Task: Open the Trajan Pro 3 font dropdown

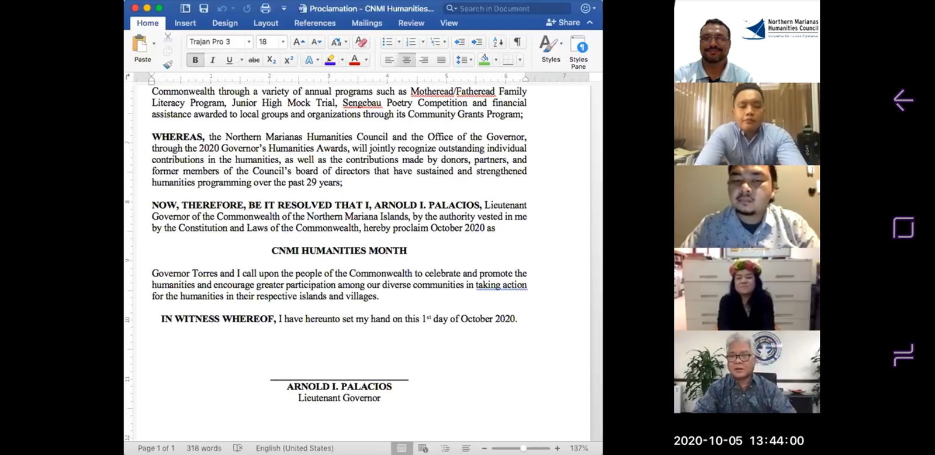Action: point(249,42)
